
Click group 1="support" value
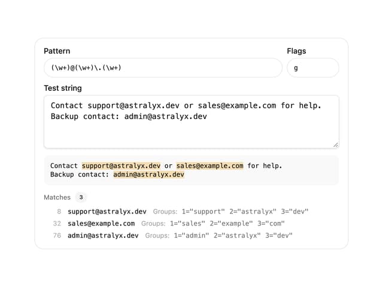pyautogui.click(x=203, y=211)
